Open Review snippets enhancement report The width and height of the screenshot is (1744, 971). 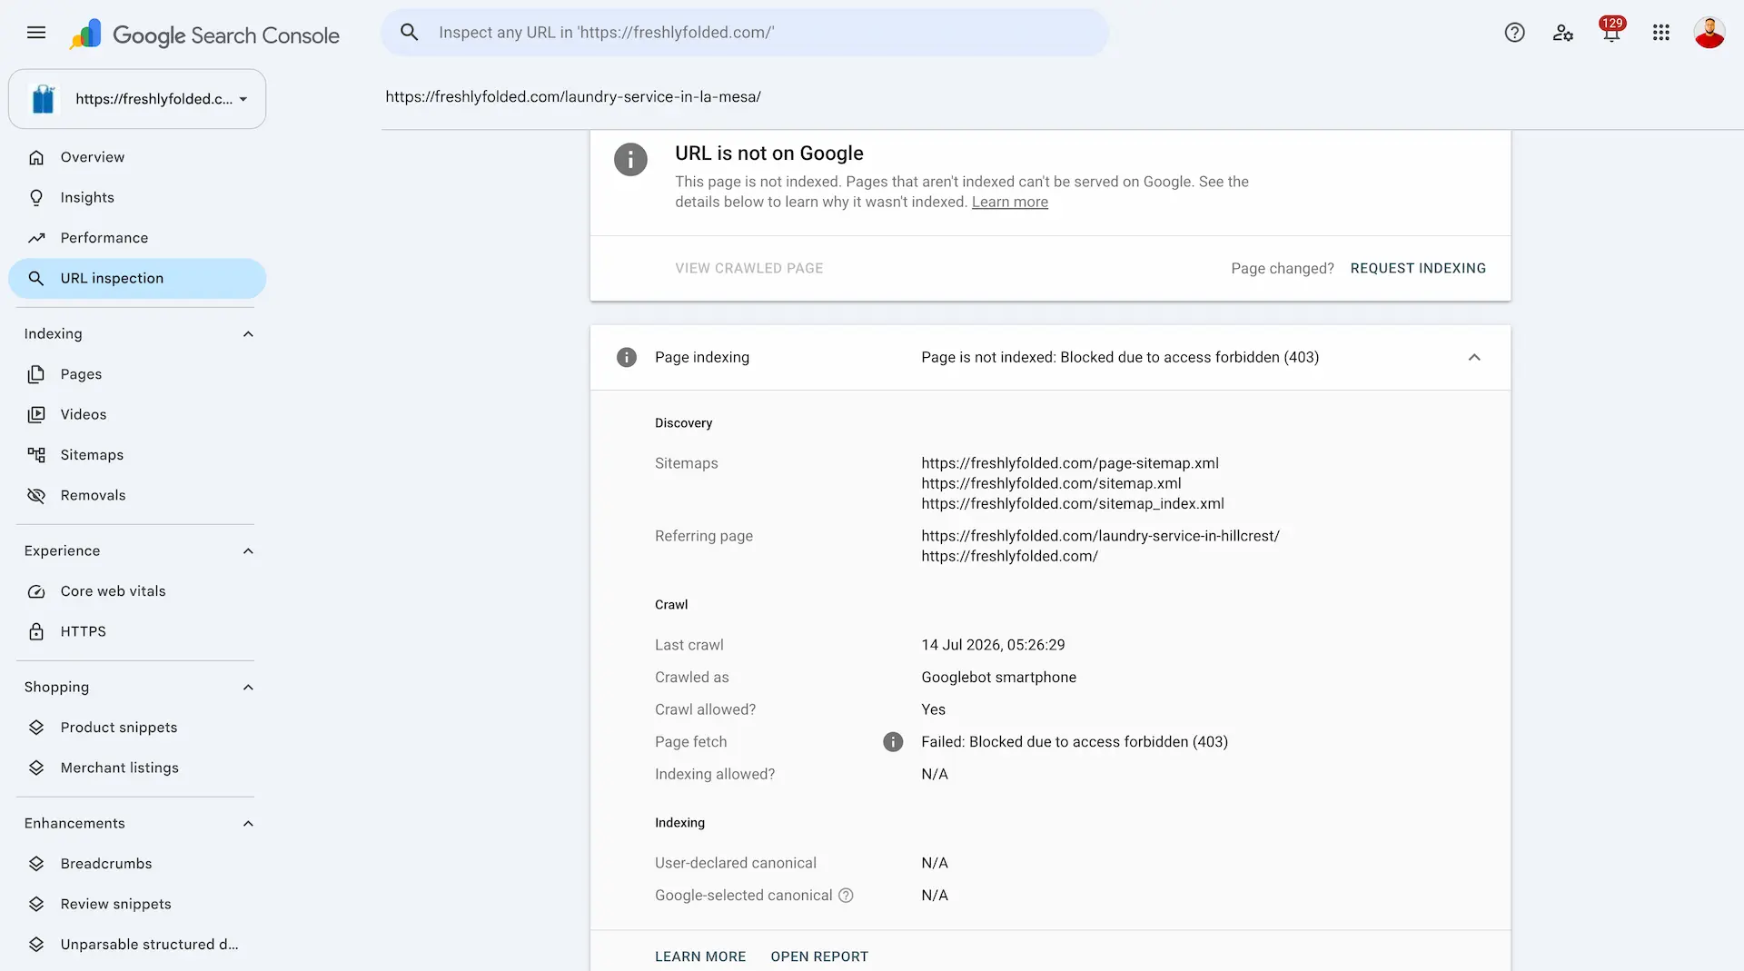(137, 905)
